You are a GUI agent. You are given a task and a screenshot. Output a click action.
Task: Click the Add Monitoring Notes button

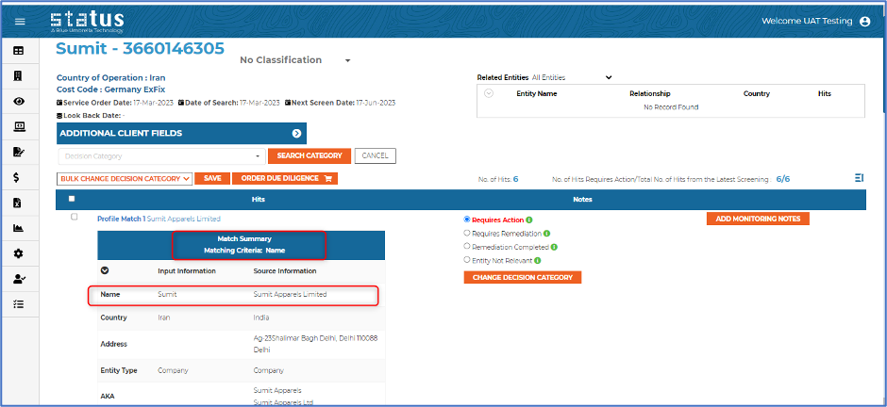(x=757, y=219)
